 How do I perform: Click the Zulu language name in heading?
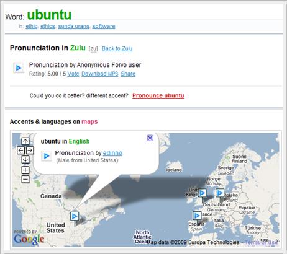click(78, 48)
